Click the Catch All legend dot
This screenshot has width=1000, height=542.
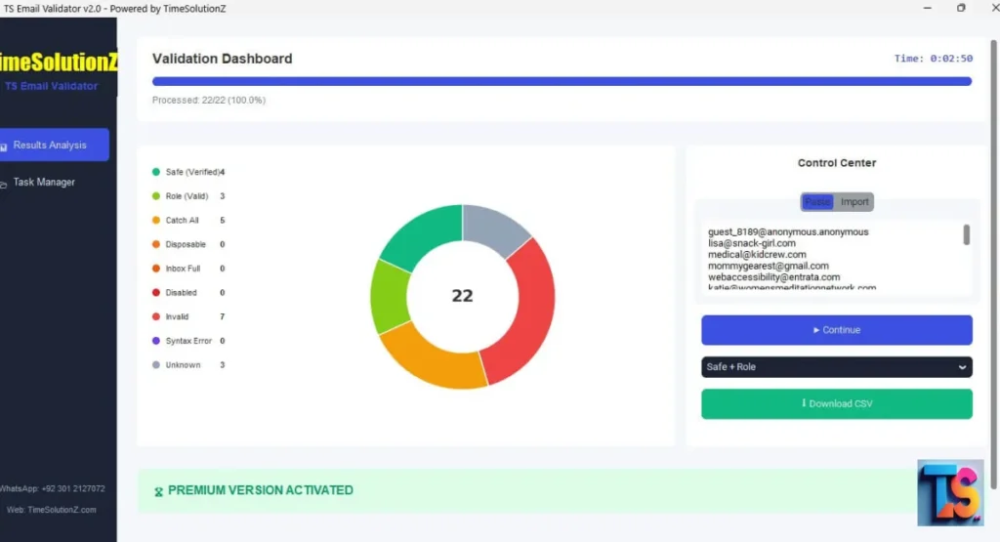click(x=155, y=220)
